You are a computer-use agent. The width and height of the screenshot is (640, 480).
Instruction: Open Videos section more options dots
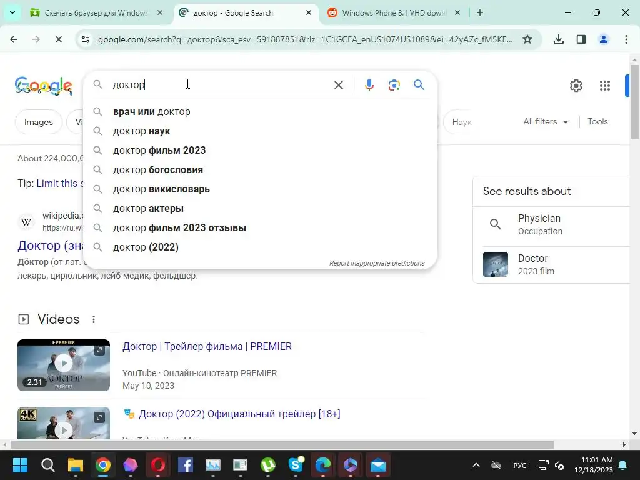94,319
